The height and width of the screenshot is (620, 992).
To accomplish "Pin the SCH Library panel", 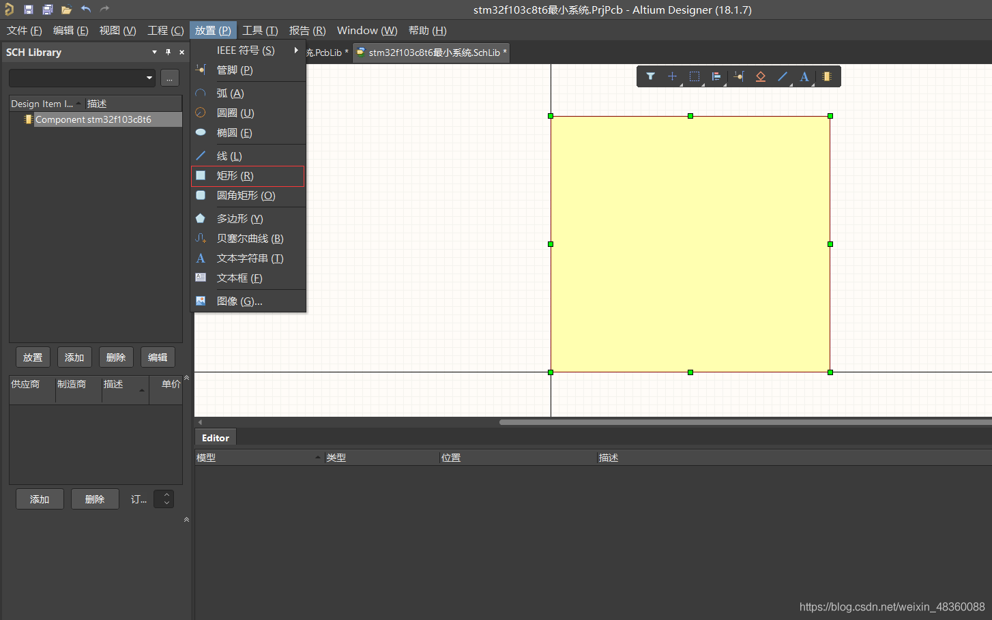I will point(168,52).
